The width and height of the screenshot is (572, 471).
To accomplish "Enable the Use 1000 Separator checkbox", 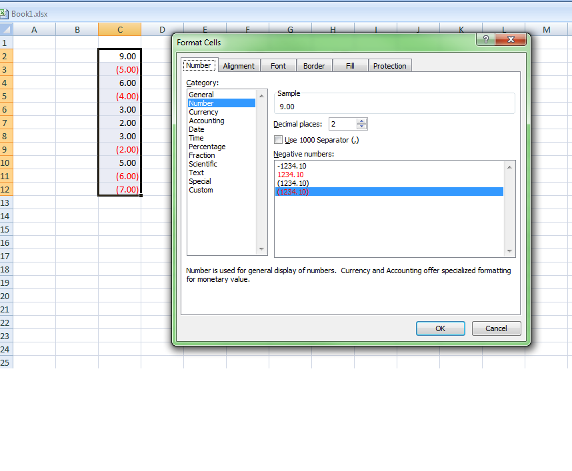I will point(278,139).
